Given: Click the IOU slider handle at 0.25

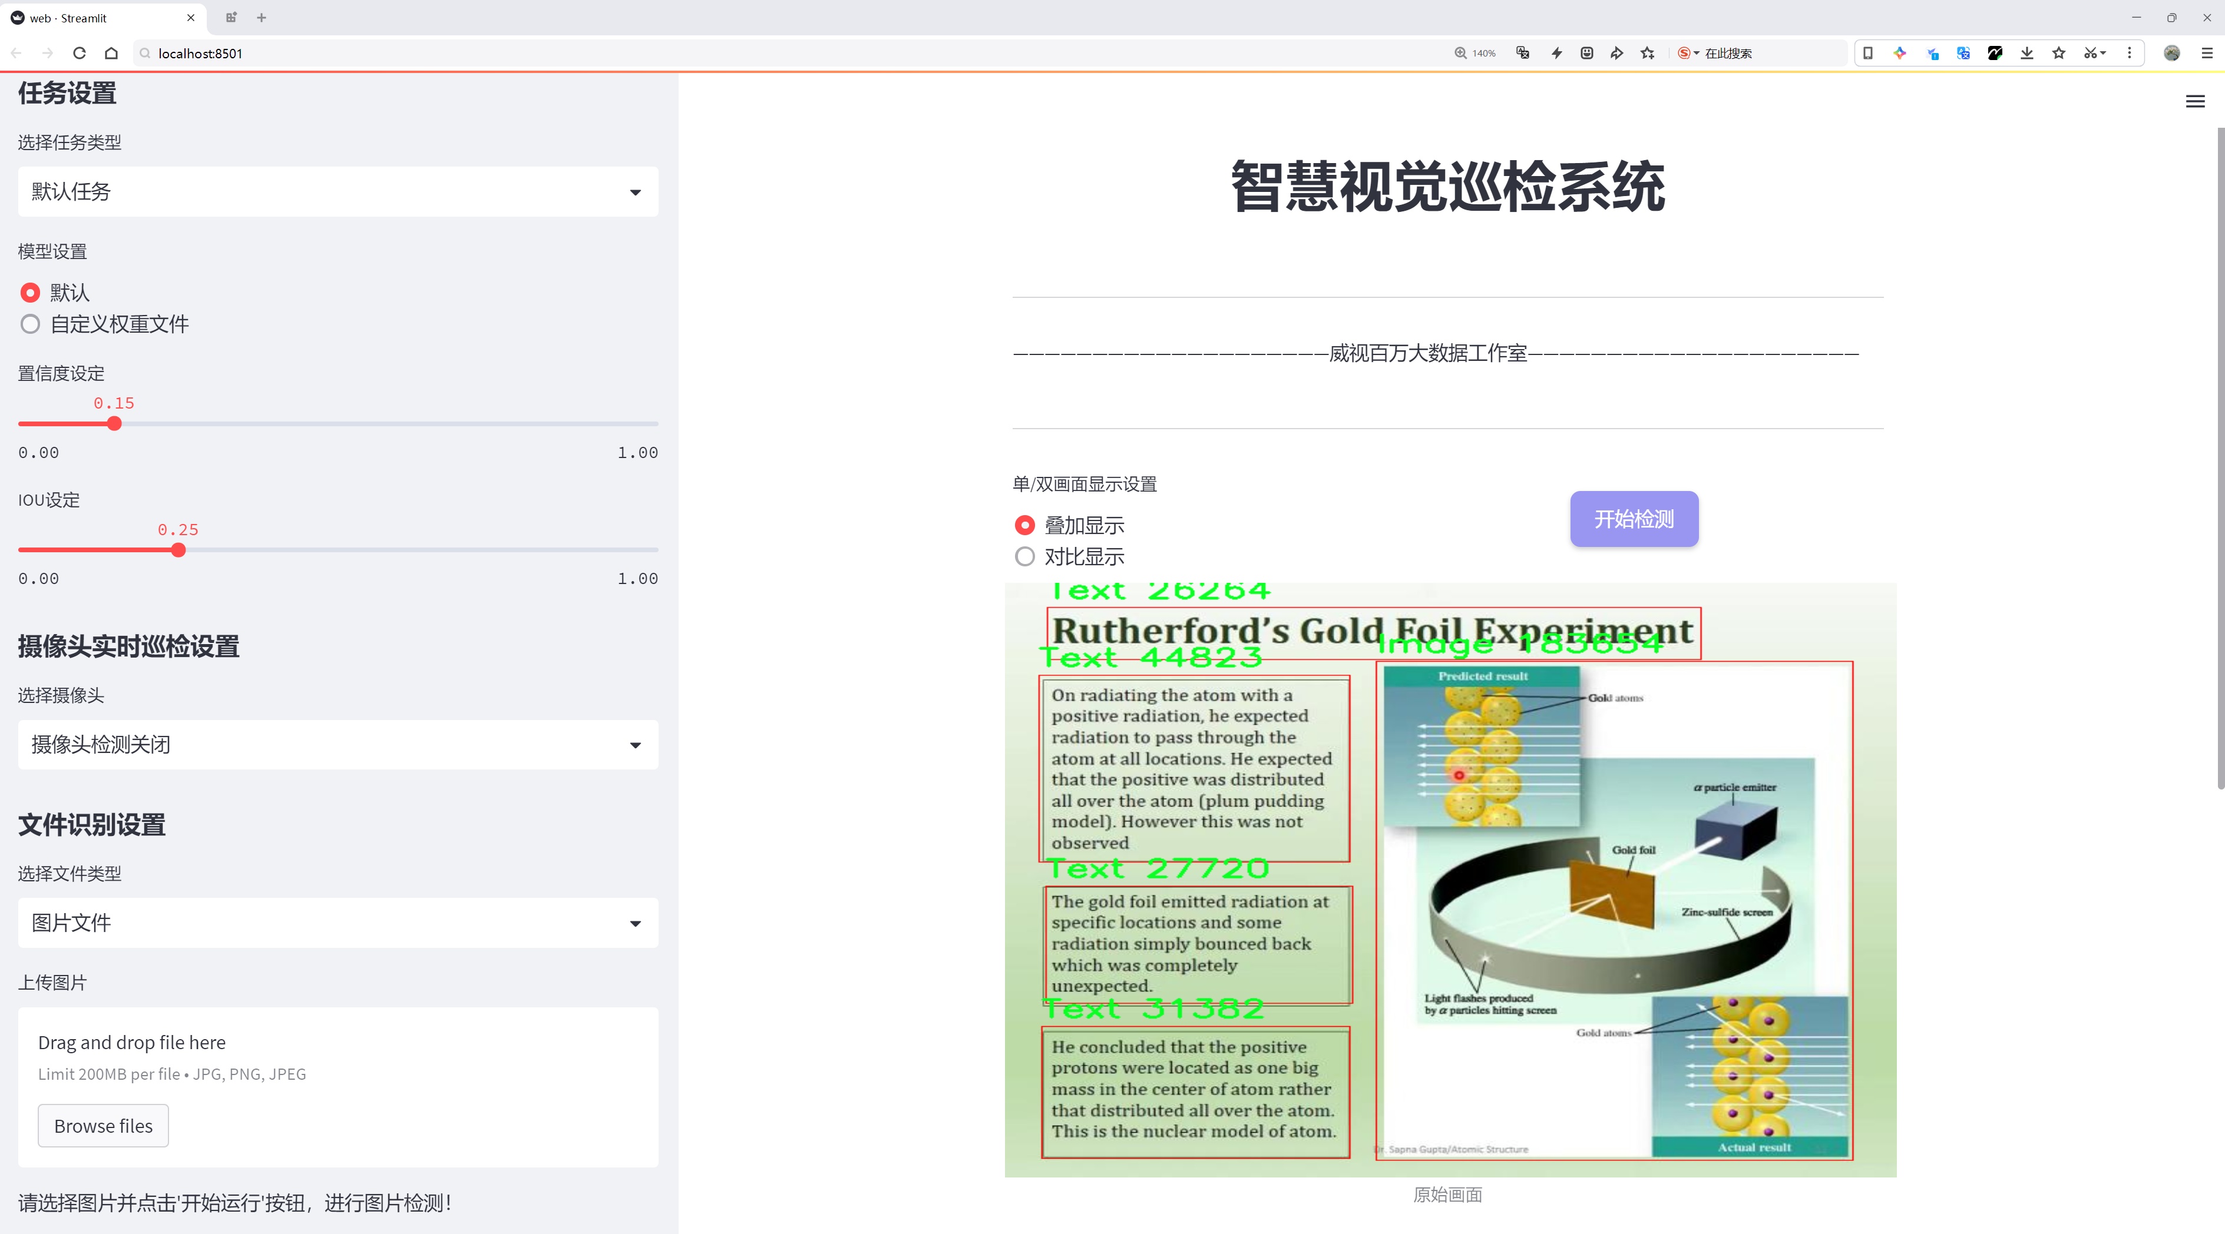Looking at the screenshot, I should (178, 550).
